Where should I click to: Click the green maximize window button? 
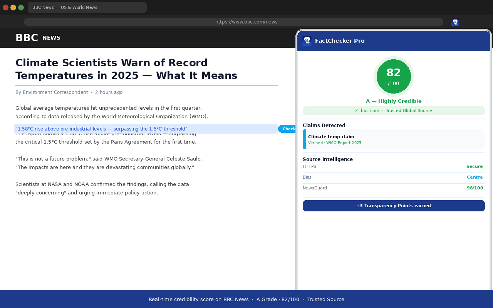[21, 7]
